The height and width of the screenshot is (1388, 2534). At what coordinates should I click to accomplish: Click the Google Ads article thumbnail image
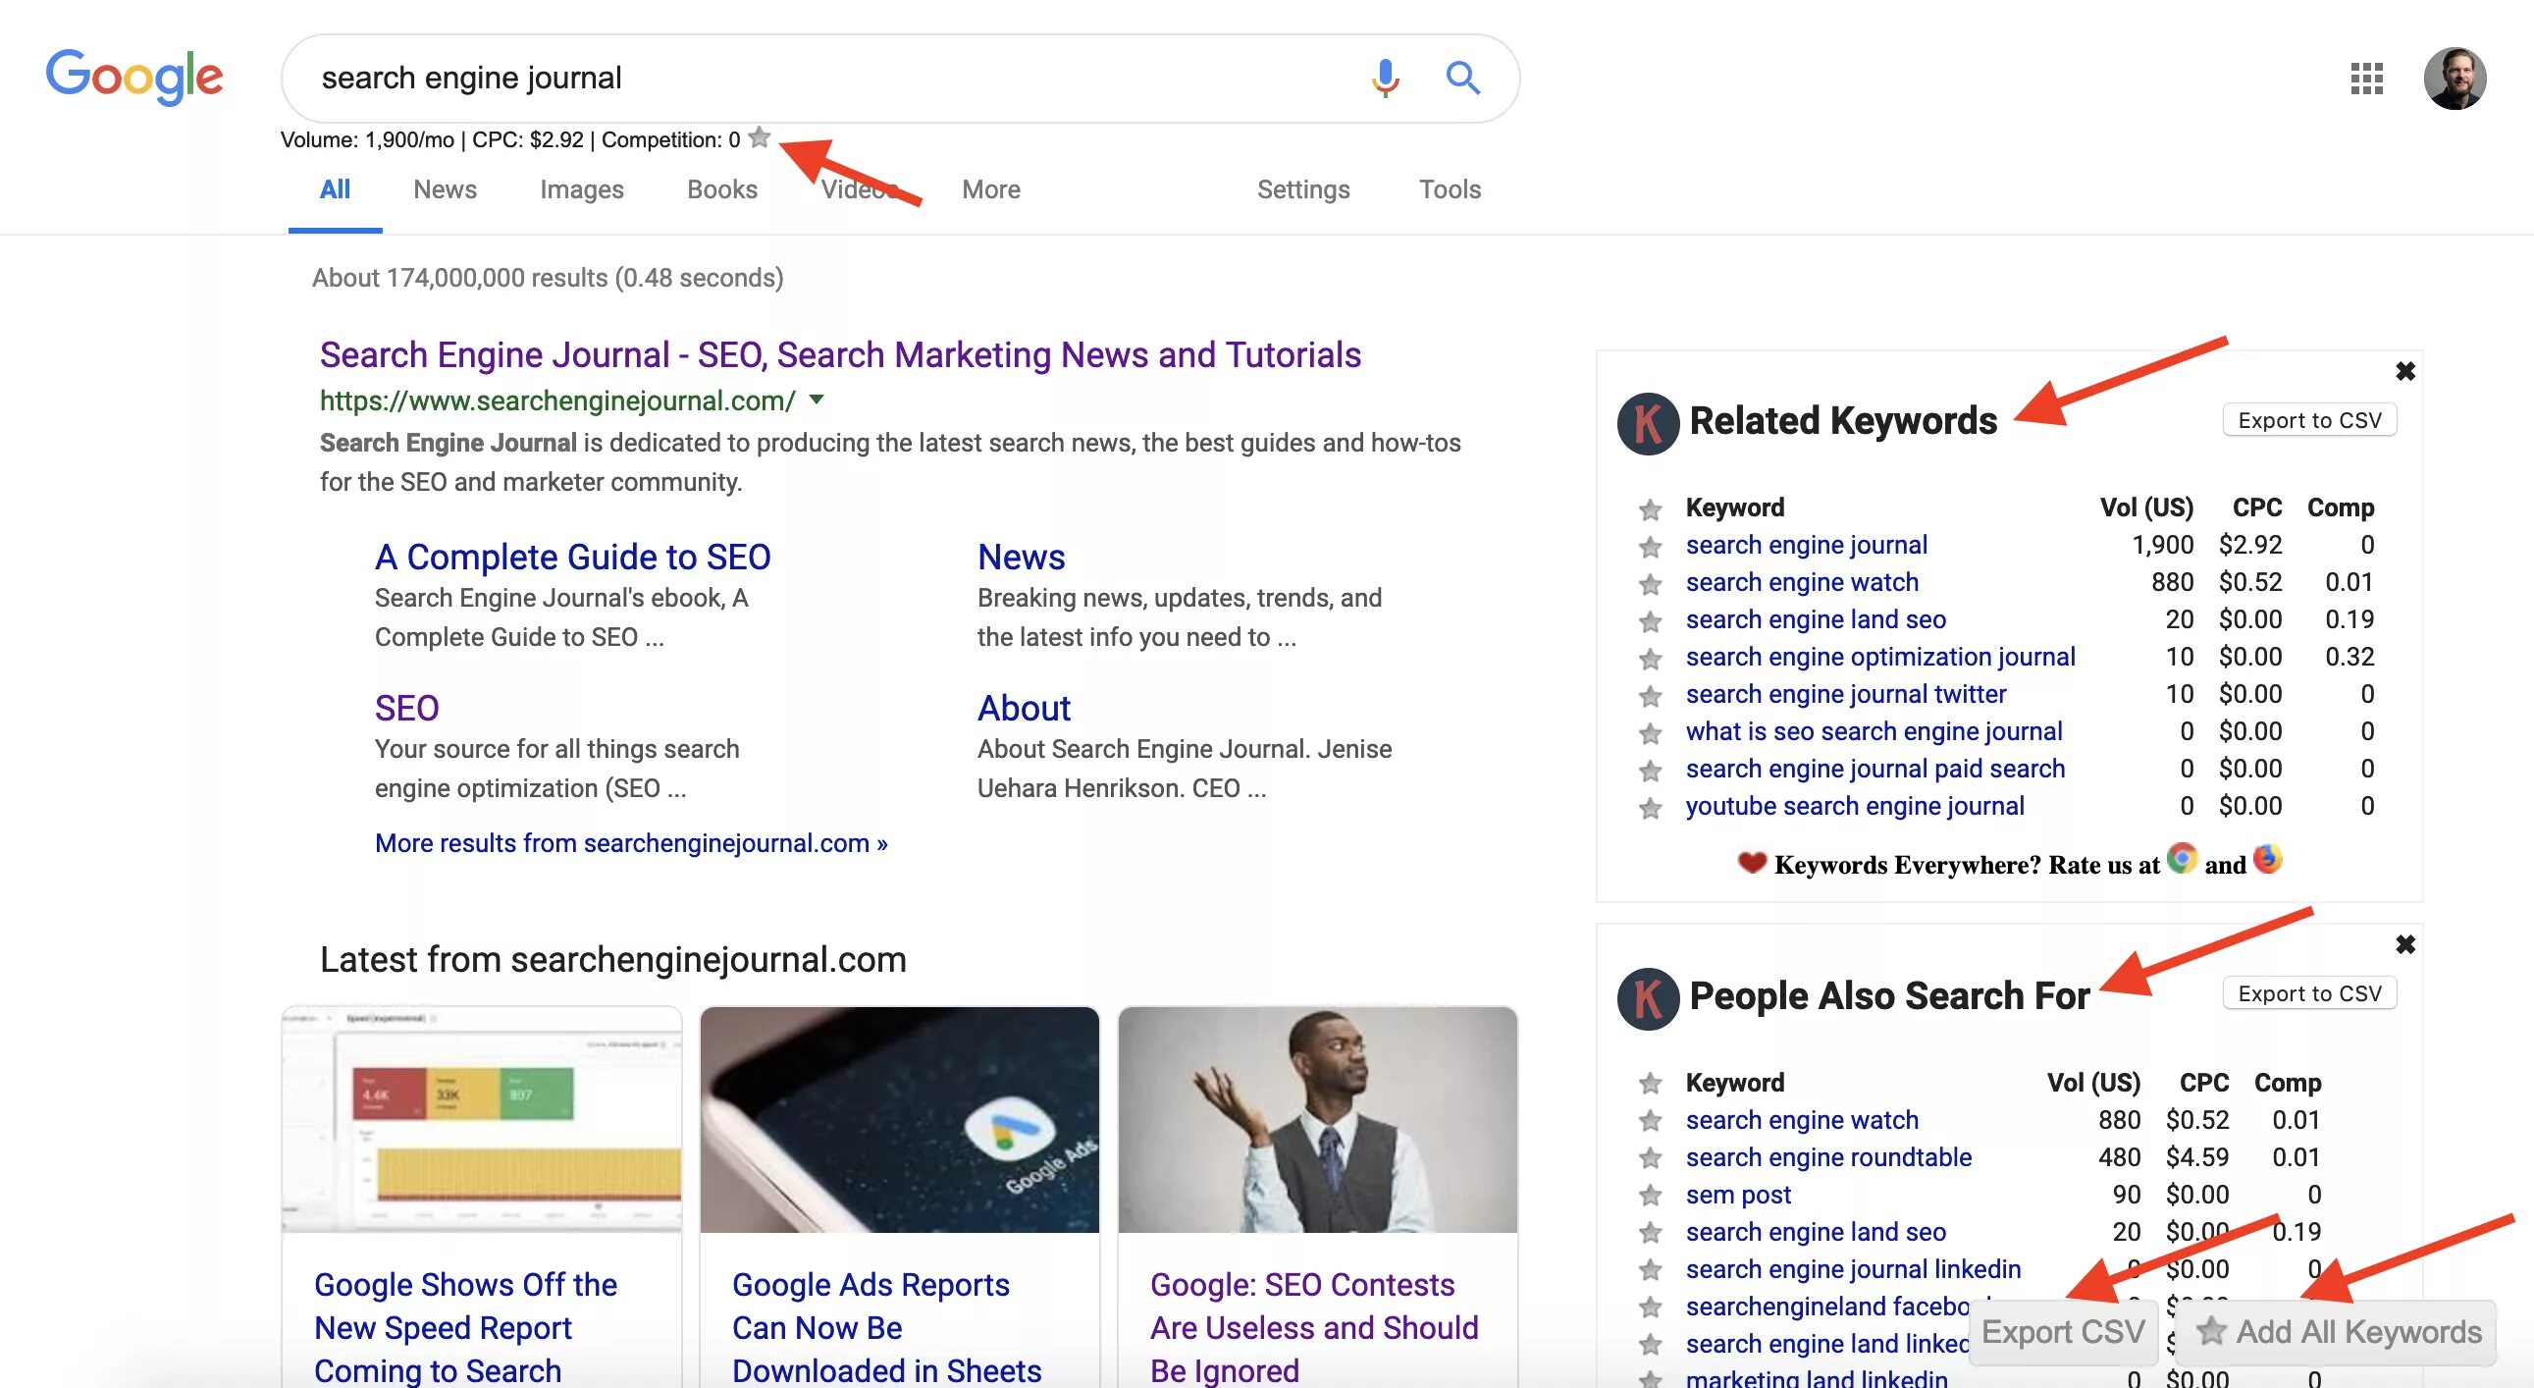tap(899, 1119)
